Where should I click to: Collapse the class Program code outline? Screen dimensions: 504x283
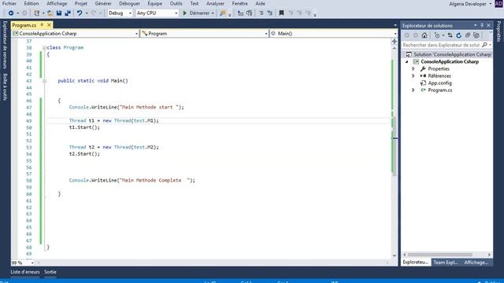pyautogui.click(x=45, y=48)
